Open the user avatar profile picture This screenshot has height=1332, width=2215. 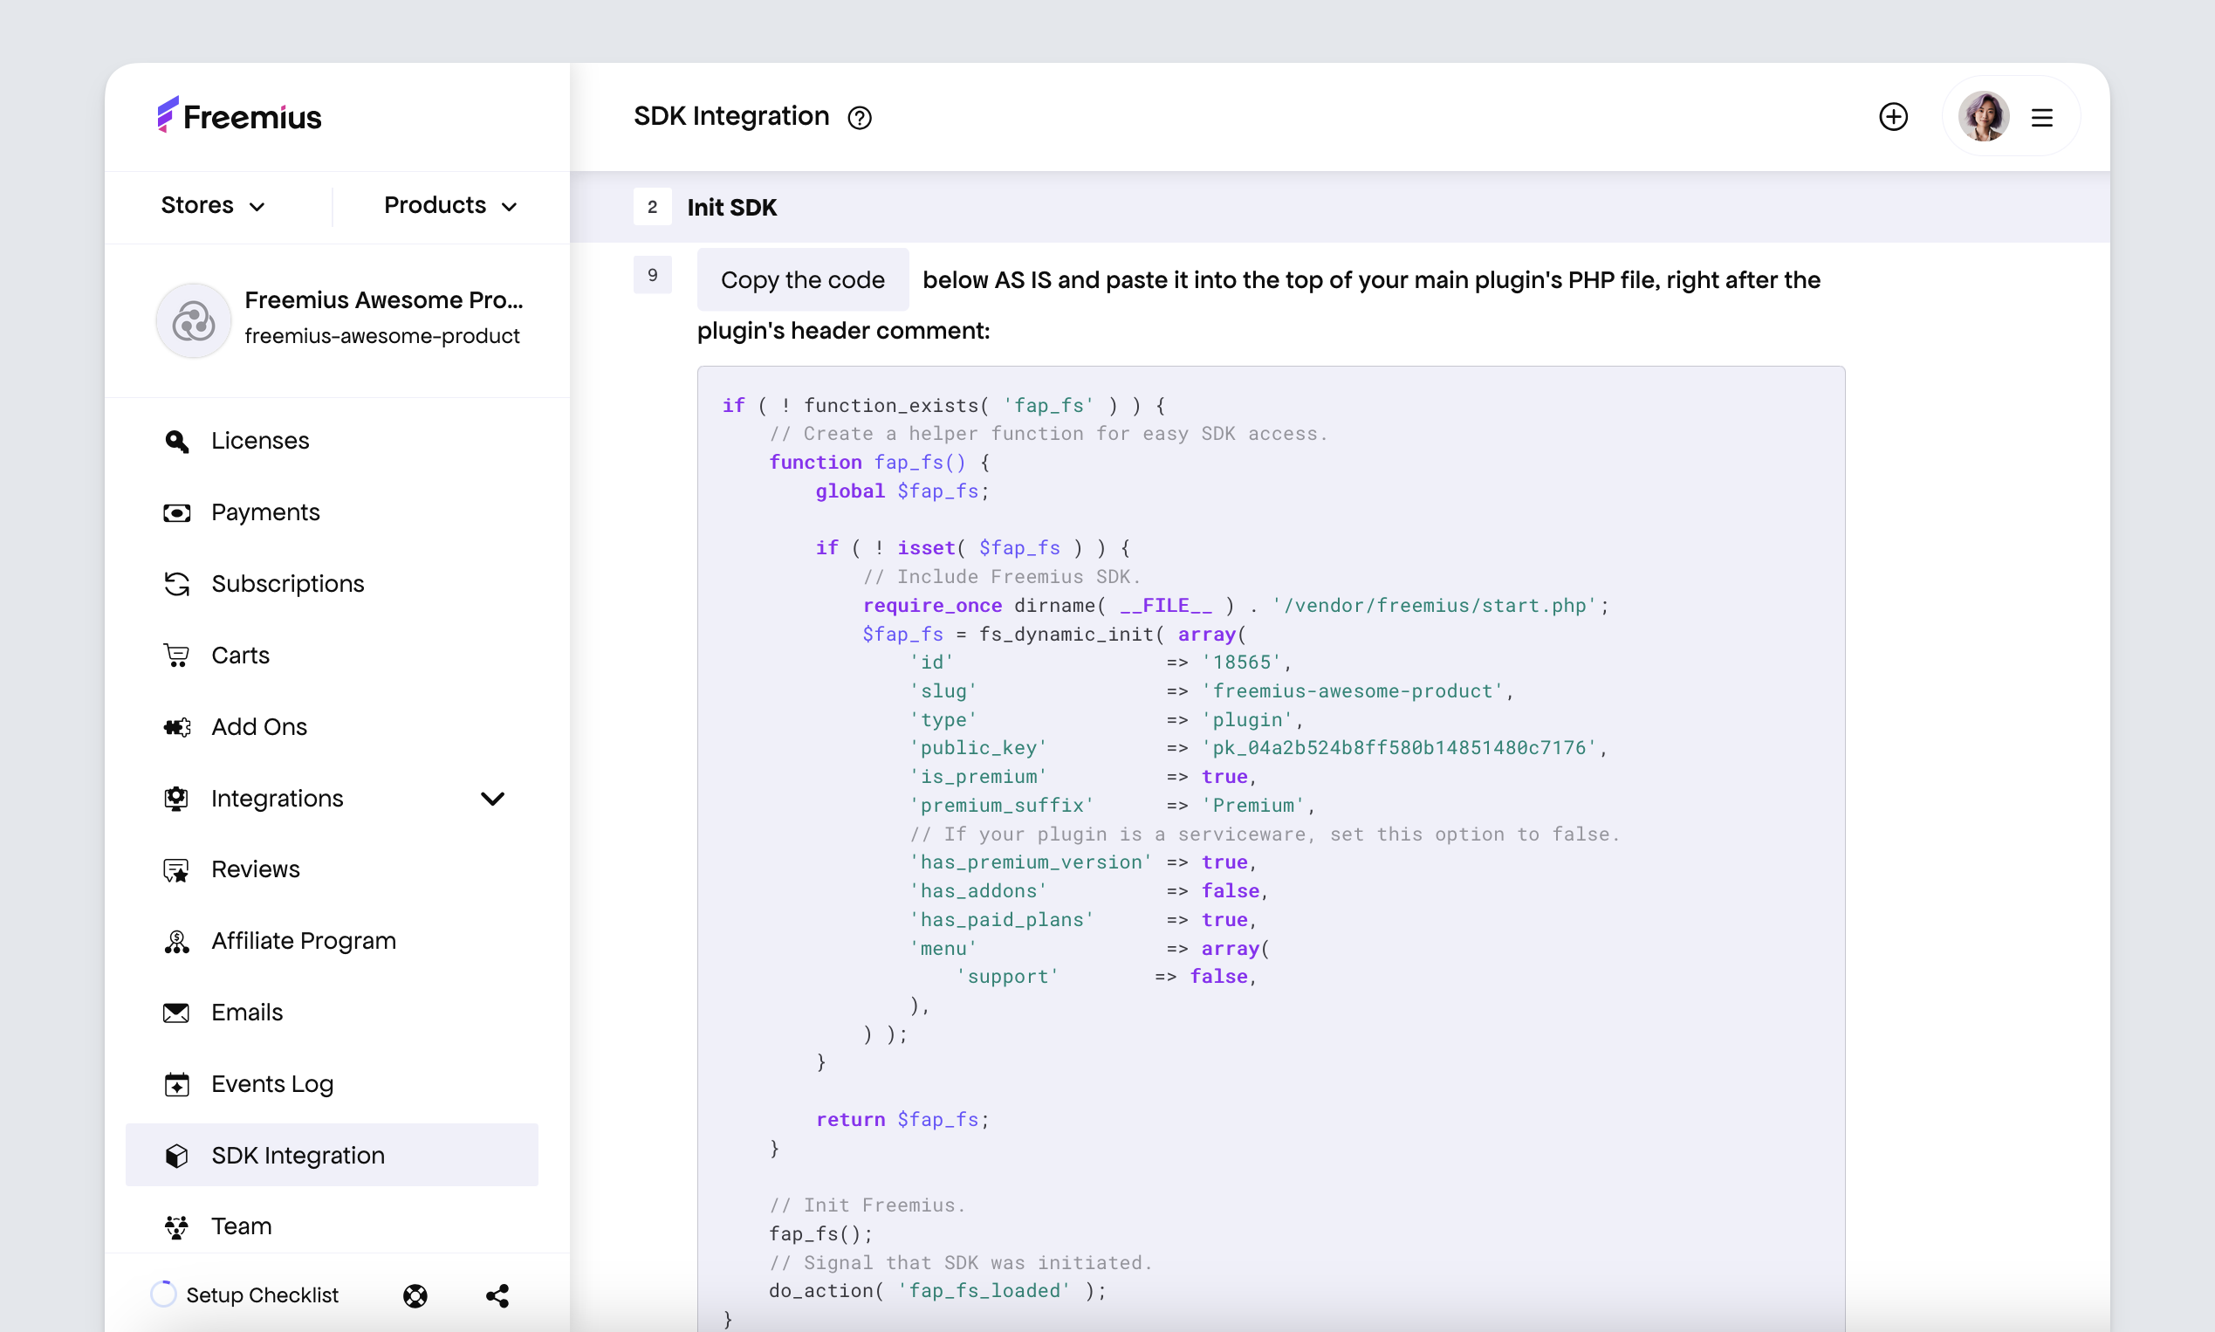coord(1983,117)
